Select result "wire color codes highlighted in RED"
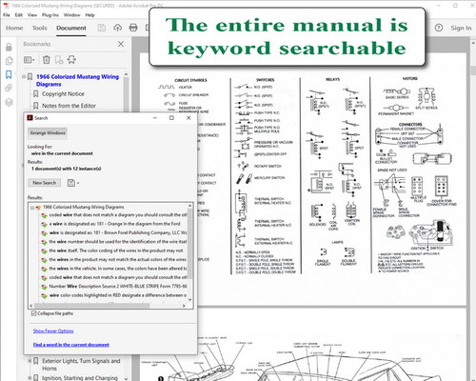 (118, 295)
